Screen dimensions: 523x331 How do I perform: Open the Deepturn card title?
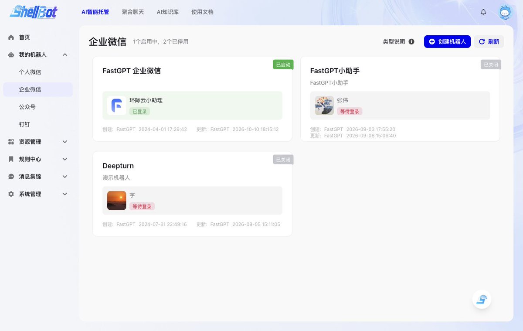(118, 166)
